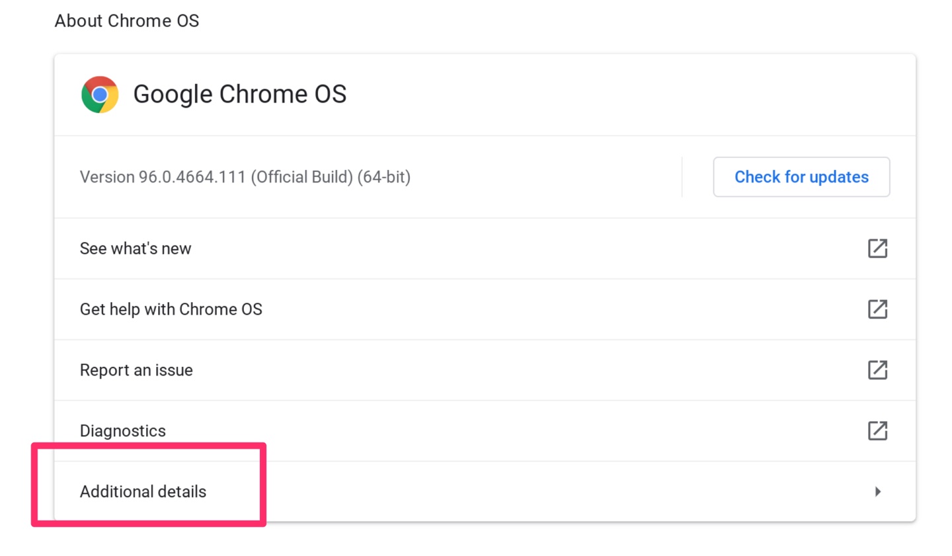Image resolution: width=952 pixels, height=556 pixels.
Task: Click Report an issue external link icon
Action: [x=877, y=370]
